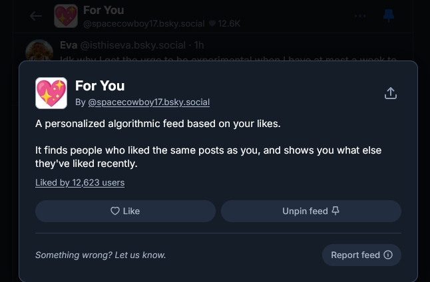The image size is (430, 282).
Task: Click the back arrow in the header
Action: (36, 16)
